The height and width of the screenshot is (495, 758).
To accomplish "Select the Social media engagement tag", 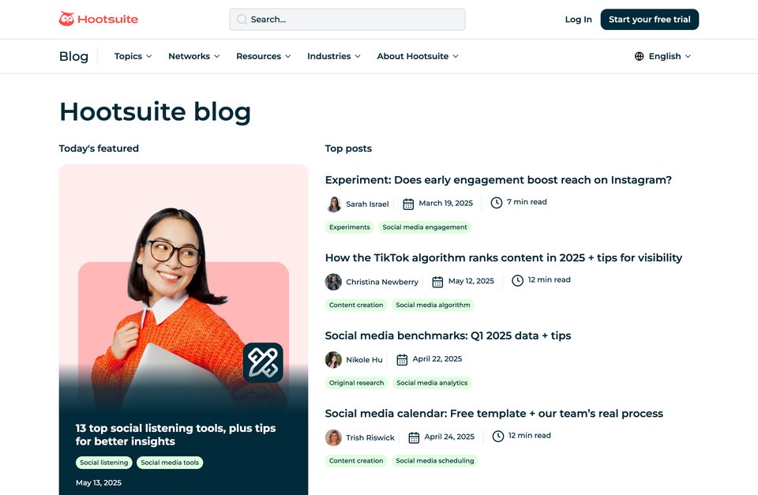I will [x=425, y=227].
